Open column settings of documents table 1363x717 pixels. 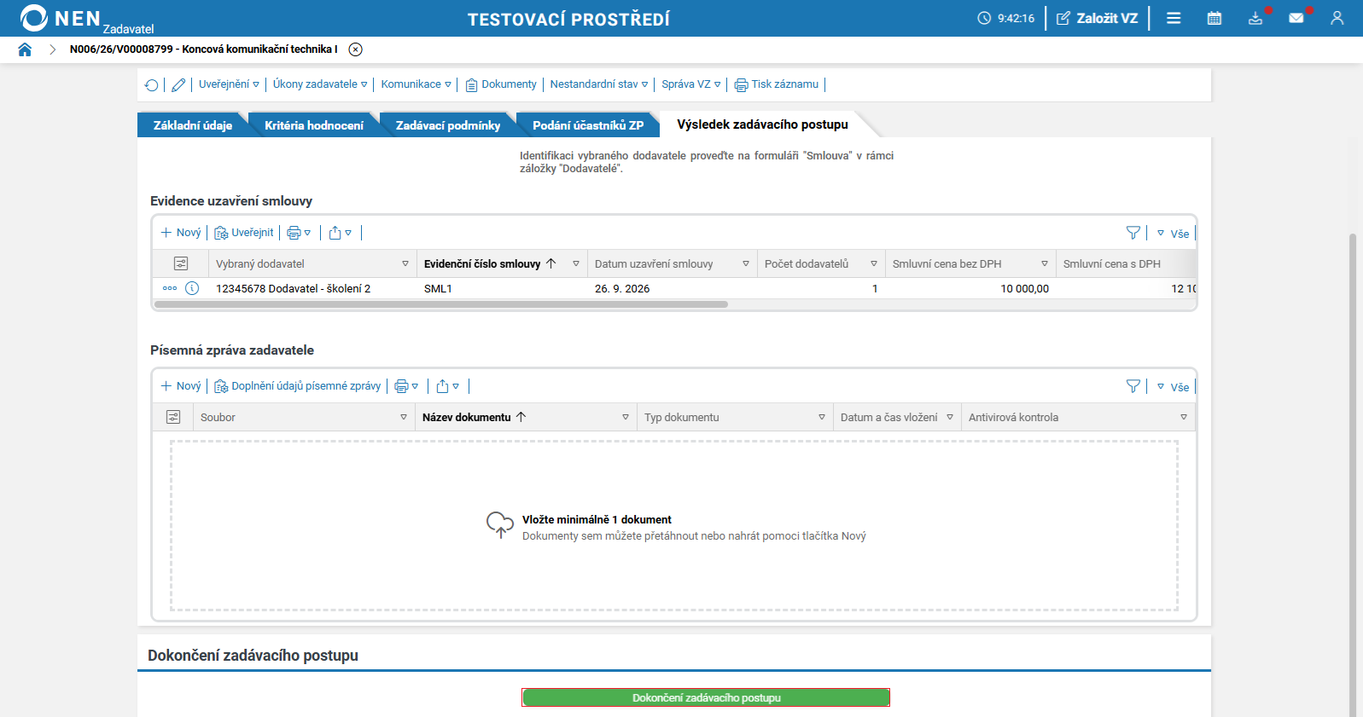coord(173,417)
